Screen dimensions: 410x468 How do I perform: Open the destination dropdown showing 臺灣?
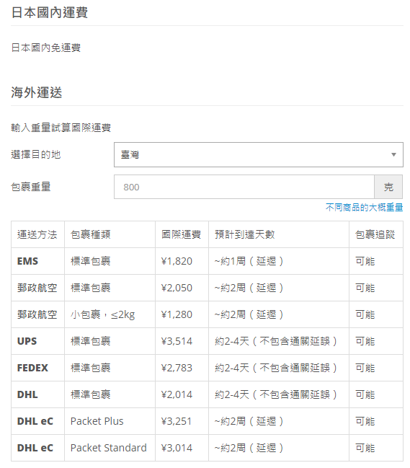click(258, 154)
